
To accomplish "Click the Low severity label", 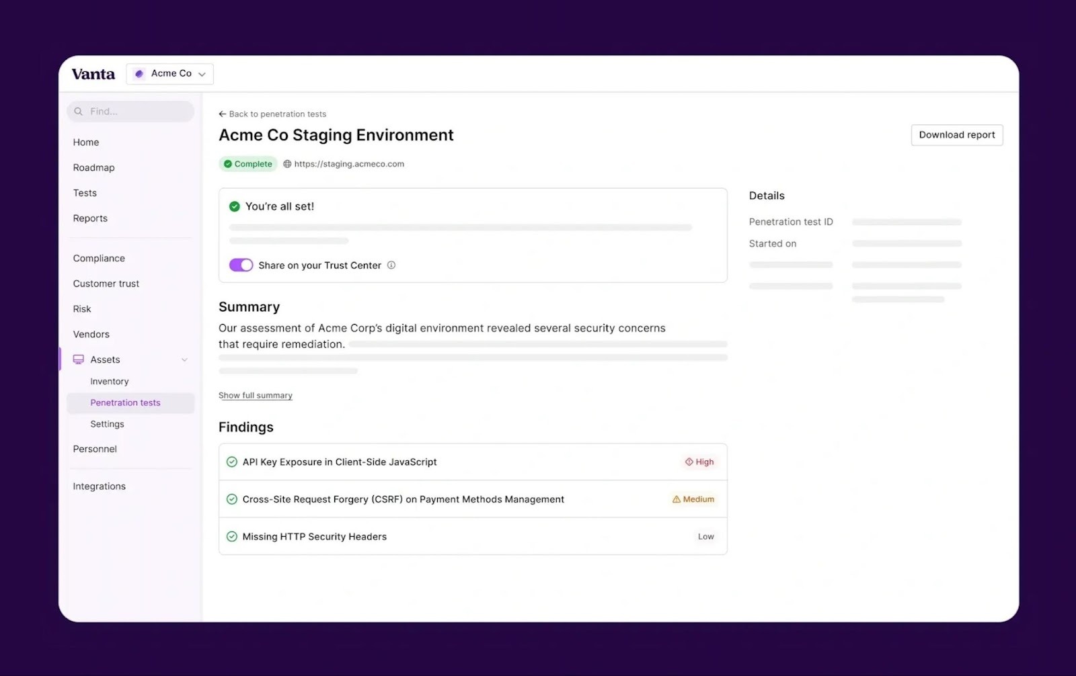I will point(706,537).
